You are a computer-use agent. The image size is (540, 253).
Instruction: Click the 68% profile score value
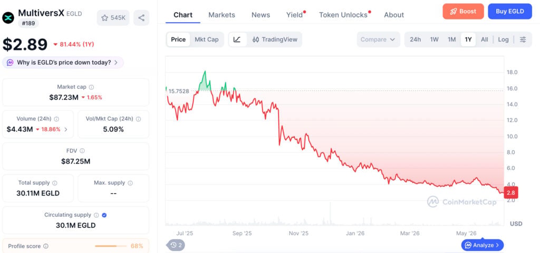click(x=137, y=246)
